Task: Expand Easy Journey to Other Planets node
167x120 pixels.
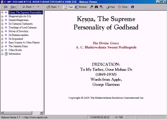Action: 2,43
